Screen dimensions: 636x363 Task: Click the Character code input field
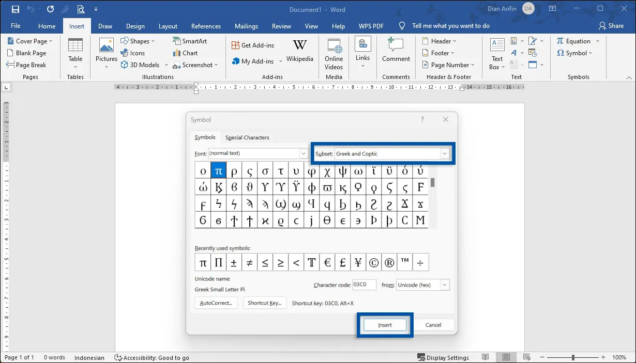(x=364, y=285)
